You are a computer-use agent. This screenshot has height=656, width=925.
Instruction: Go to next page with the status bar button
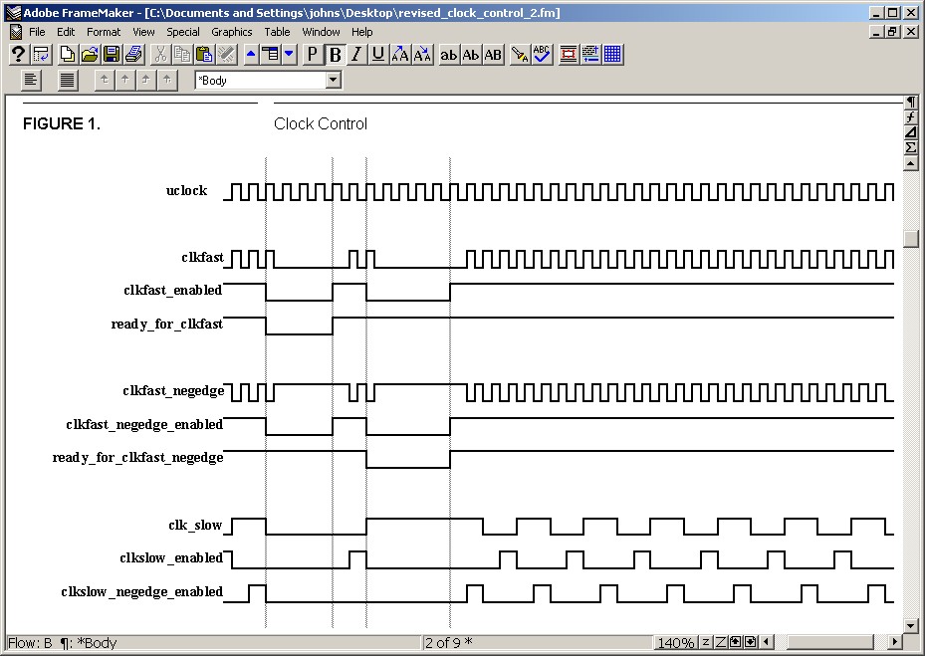click(751, 642)
